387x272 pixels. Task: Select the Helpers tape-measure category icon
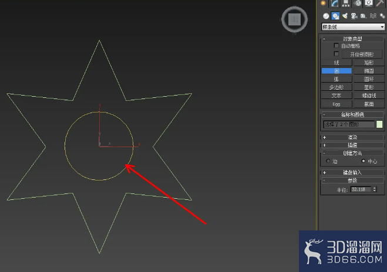point(364,16)
